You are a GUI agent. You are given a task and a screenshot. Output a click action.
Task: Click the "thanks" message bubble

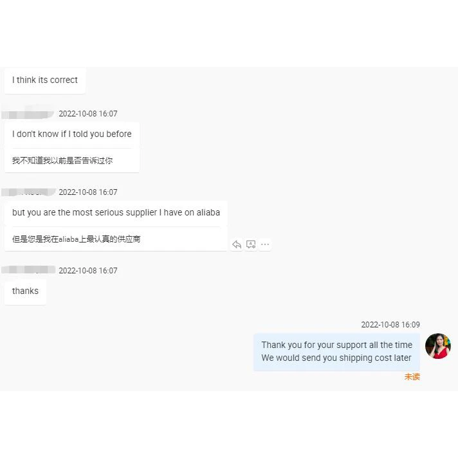click(x=26, y=291)
